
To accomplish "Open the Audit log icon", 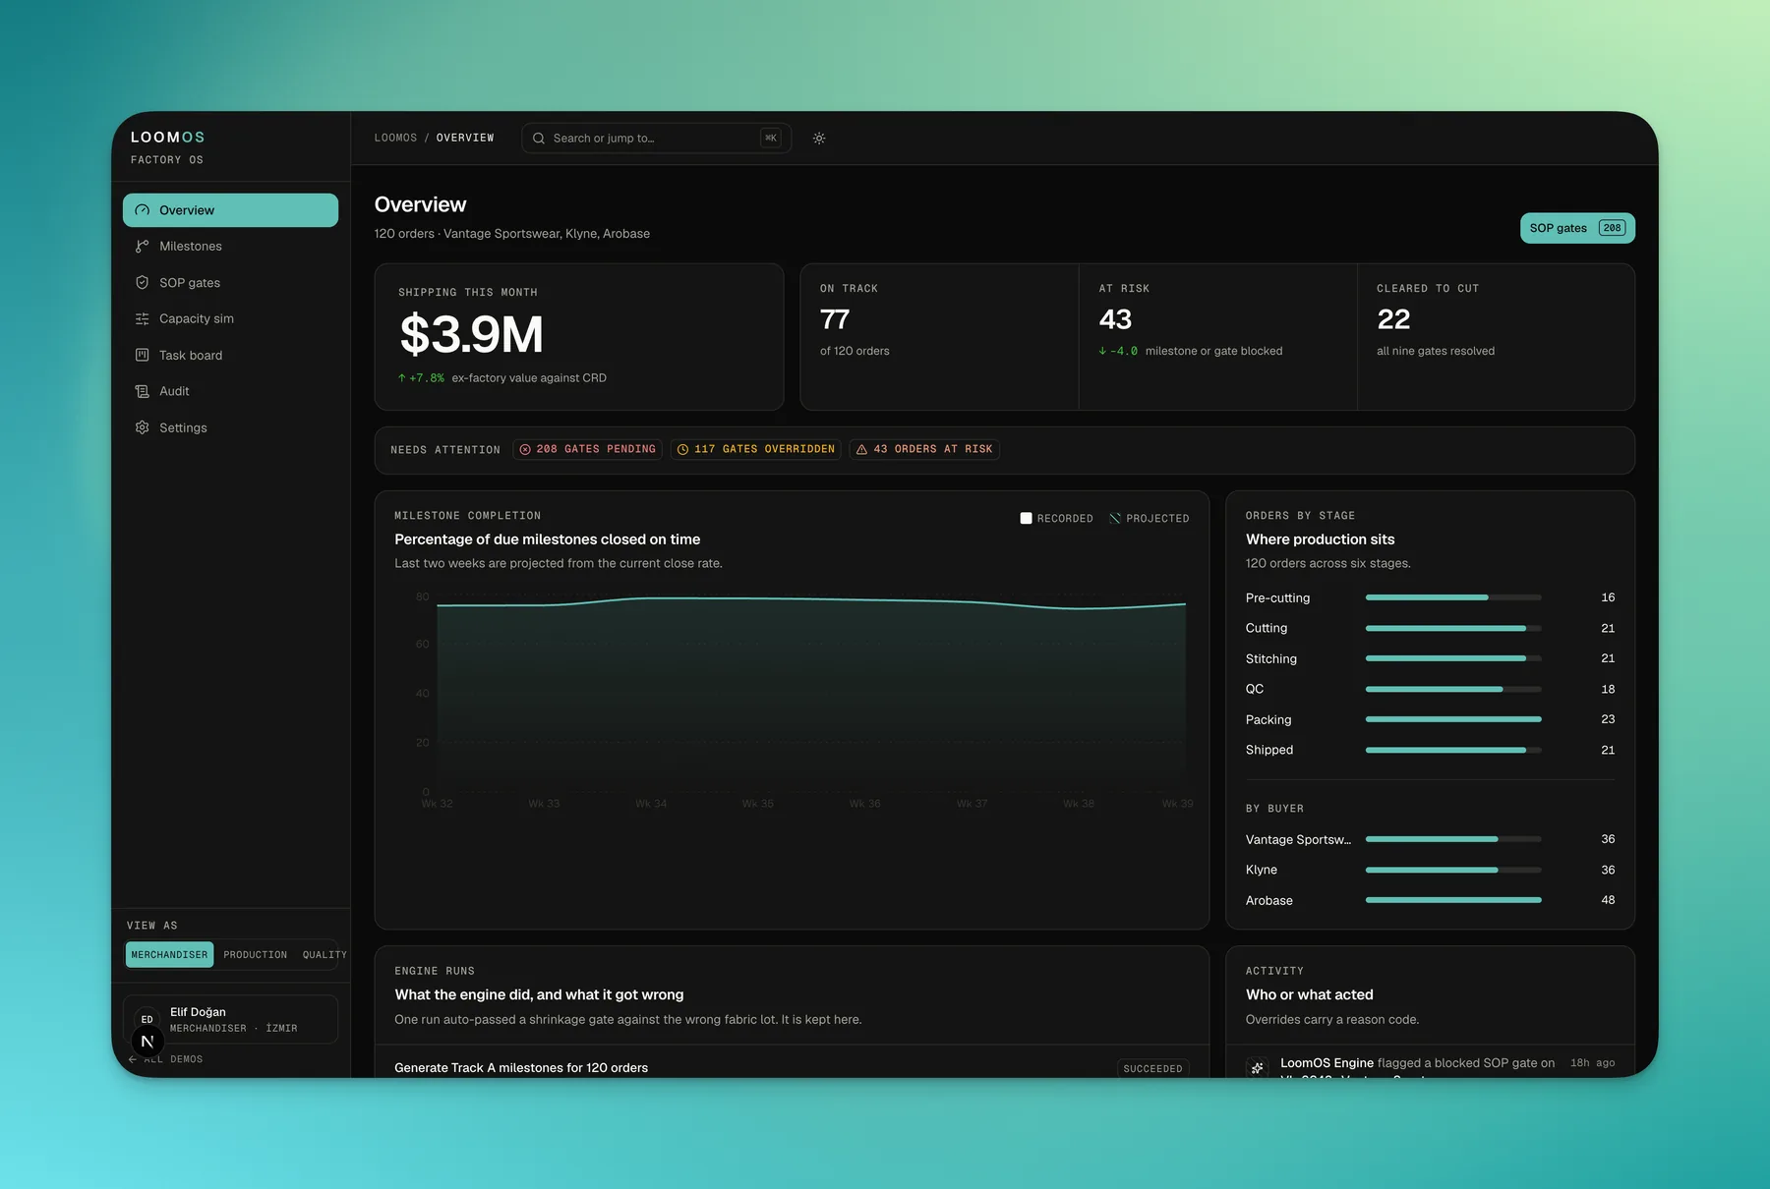I will point(142,391).
